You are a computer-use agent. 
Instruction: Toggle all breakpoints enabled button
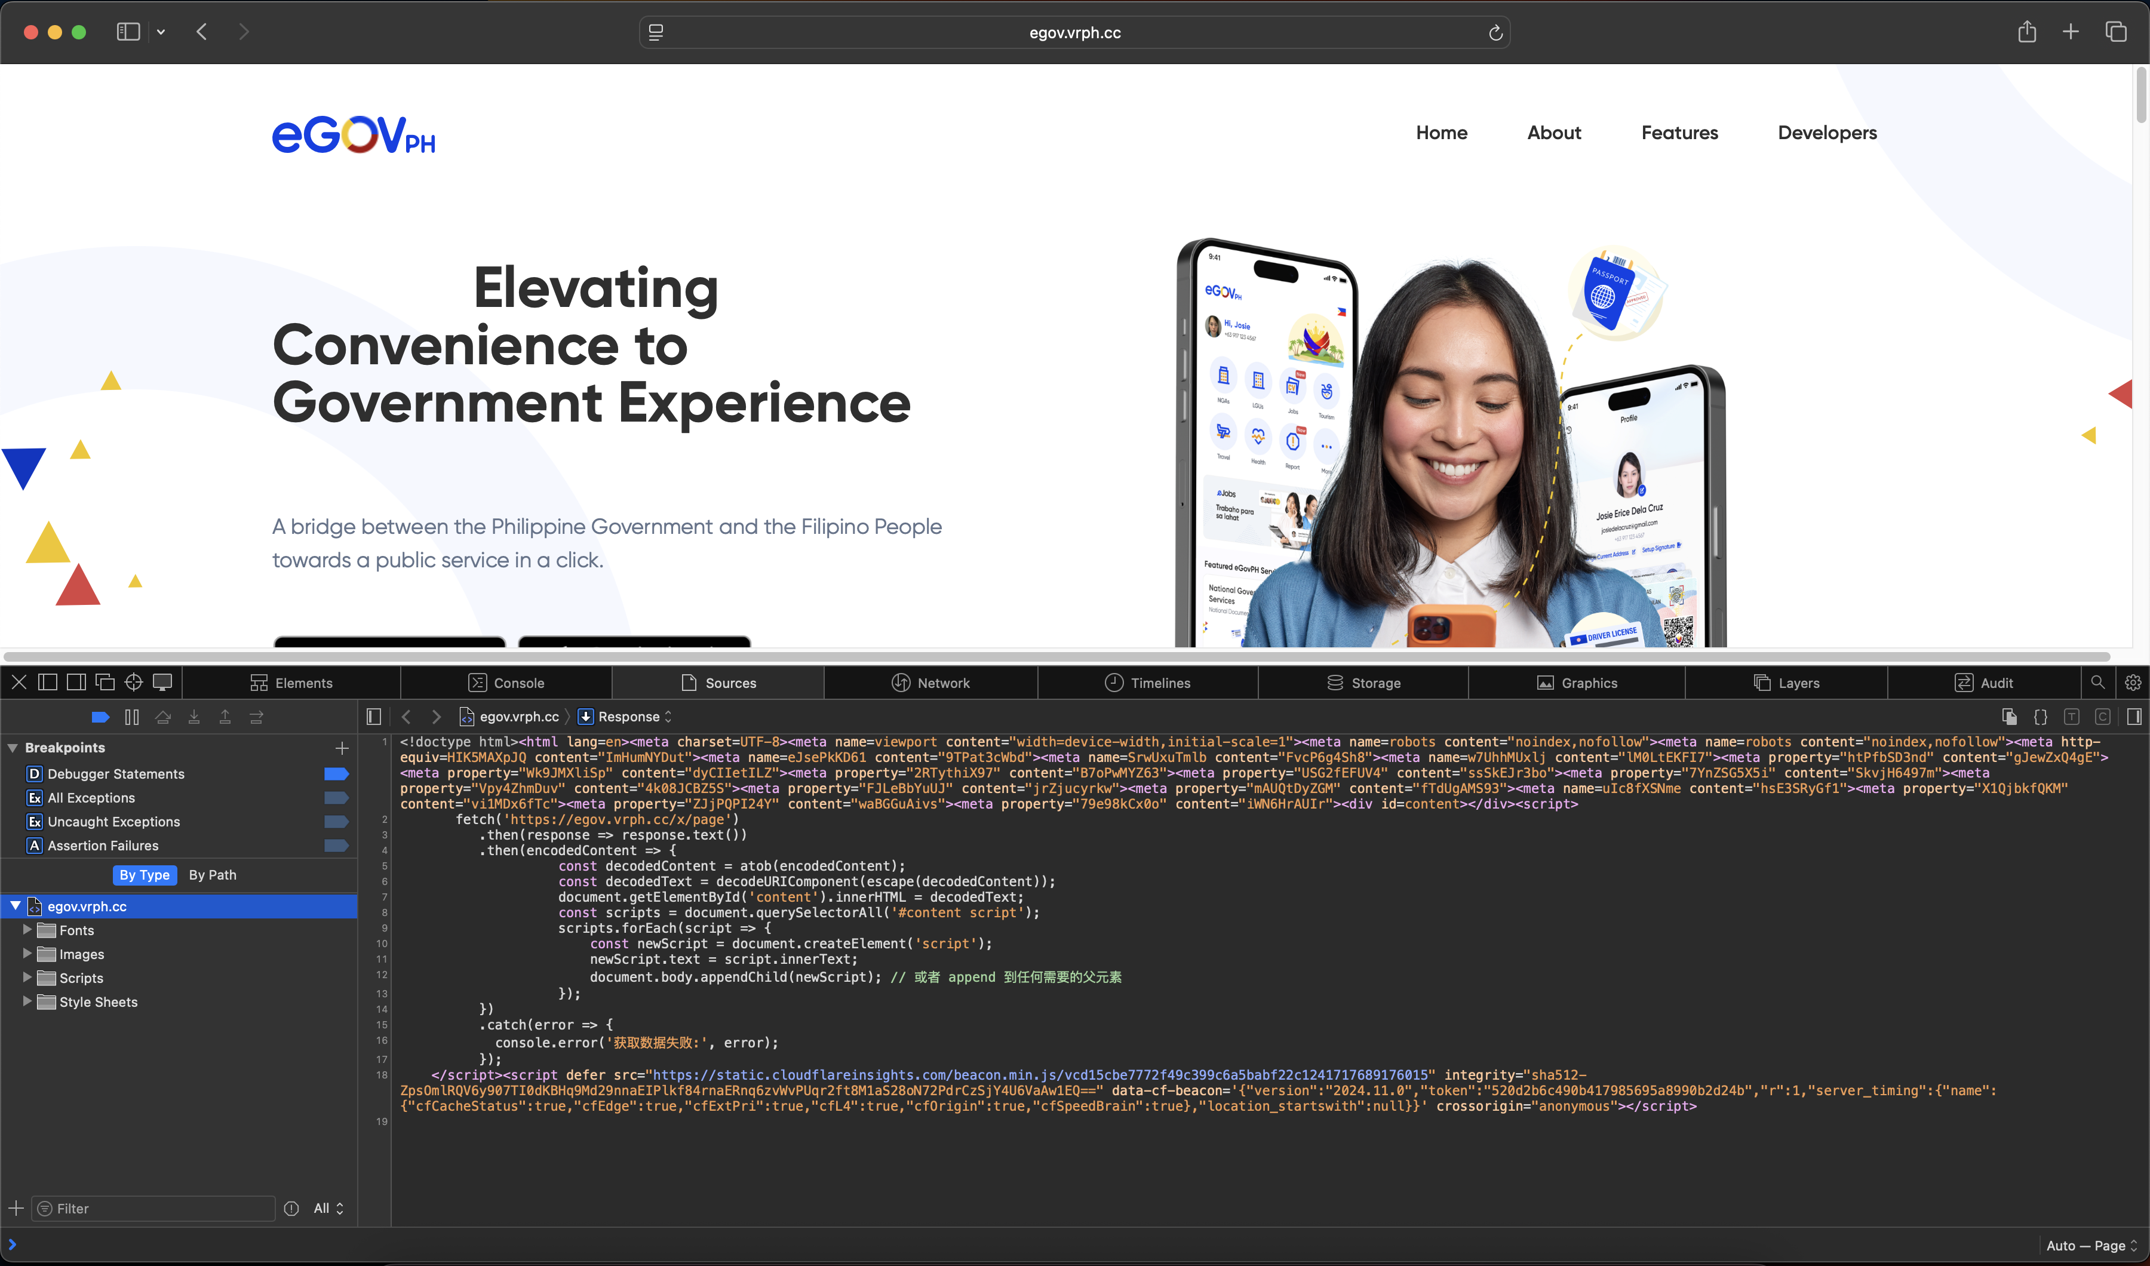pos(100,717)
